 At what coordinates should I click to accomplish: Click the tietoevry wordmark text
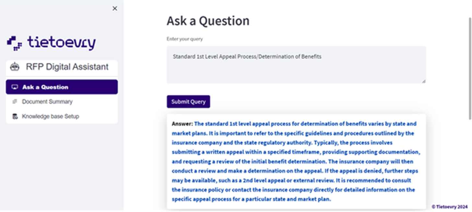[61, 43]
